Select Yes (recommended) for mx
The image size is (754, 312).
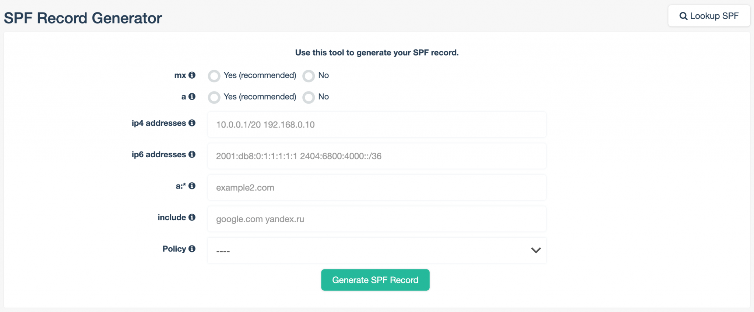(214, 76)
